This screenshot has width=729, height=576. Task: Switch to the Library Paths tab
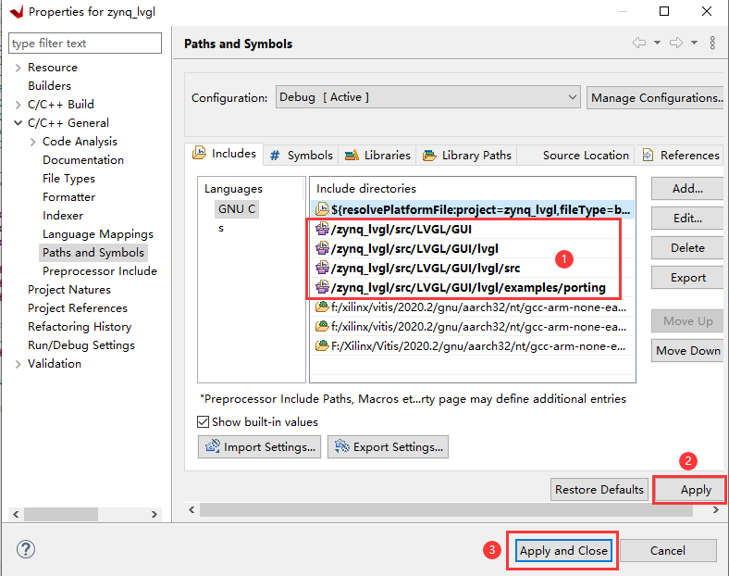click(x=467, y=155)
